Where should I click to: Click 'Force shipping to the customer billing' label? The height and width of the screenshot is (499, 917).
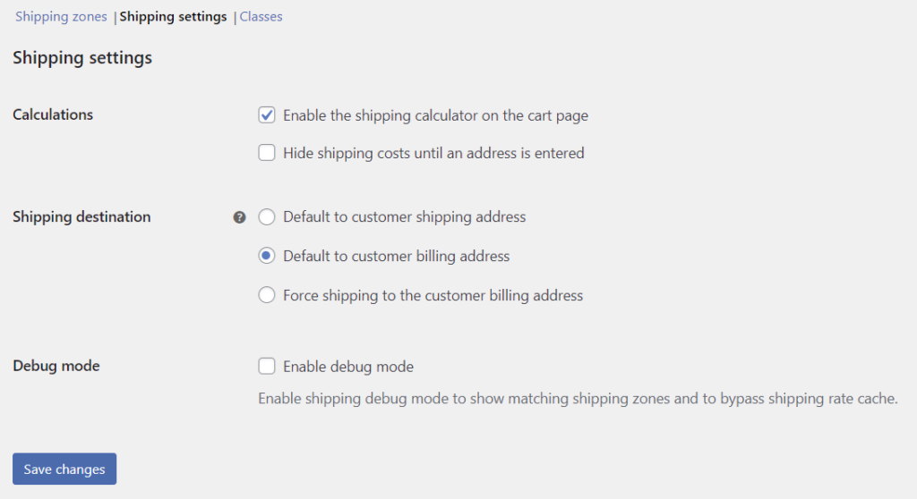coord(433,295)
